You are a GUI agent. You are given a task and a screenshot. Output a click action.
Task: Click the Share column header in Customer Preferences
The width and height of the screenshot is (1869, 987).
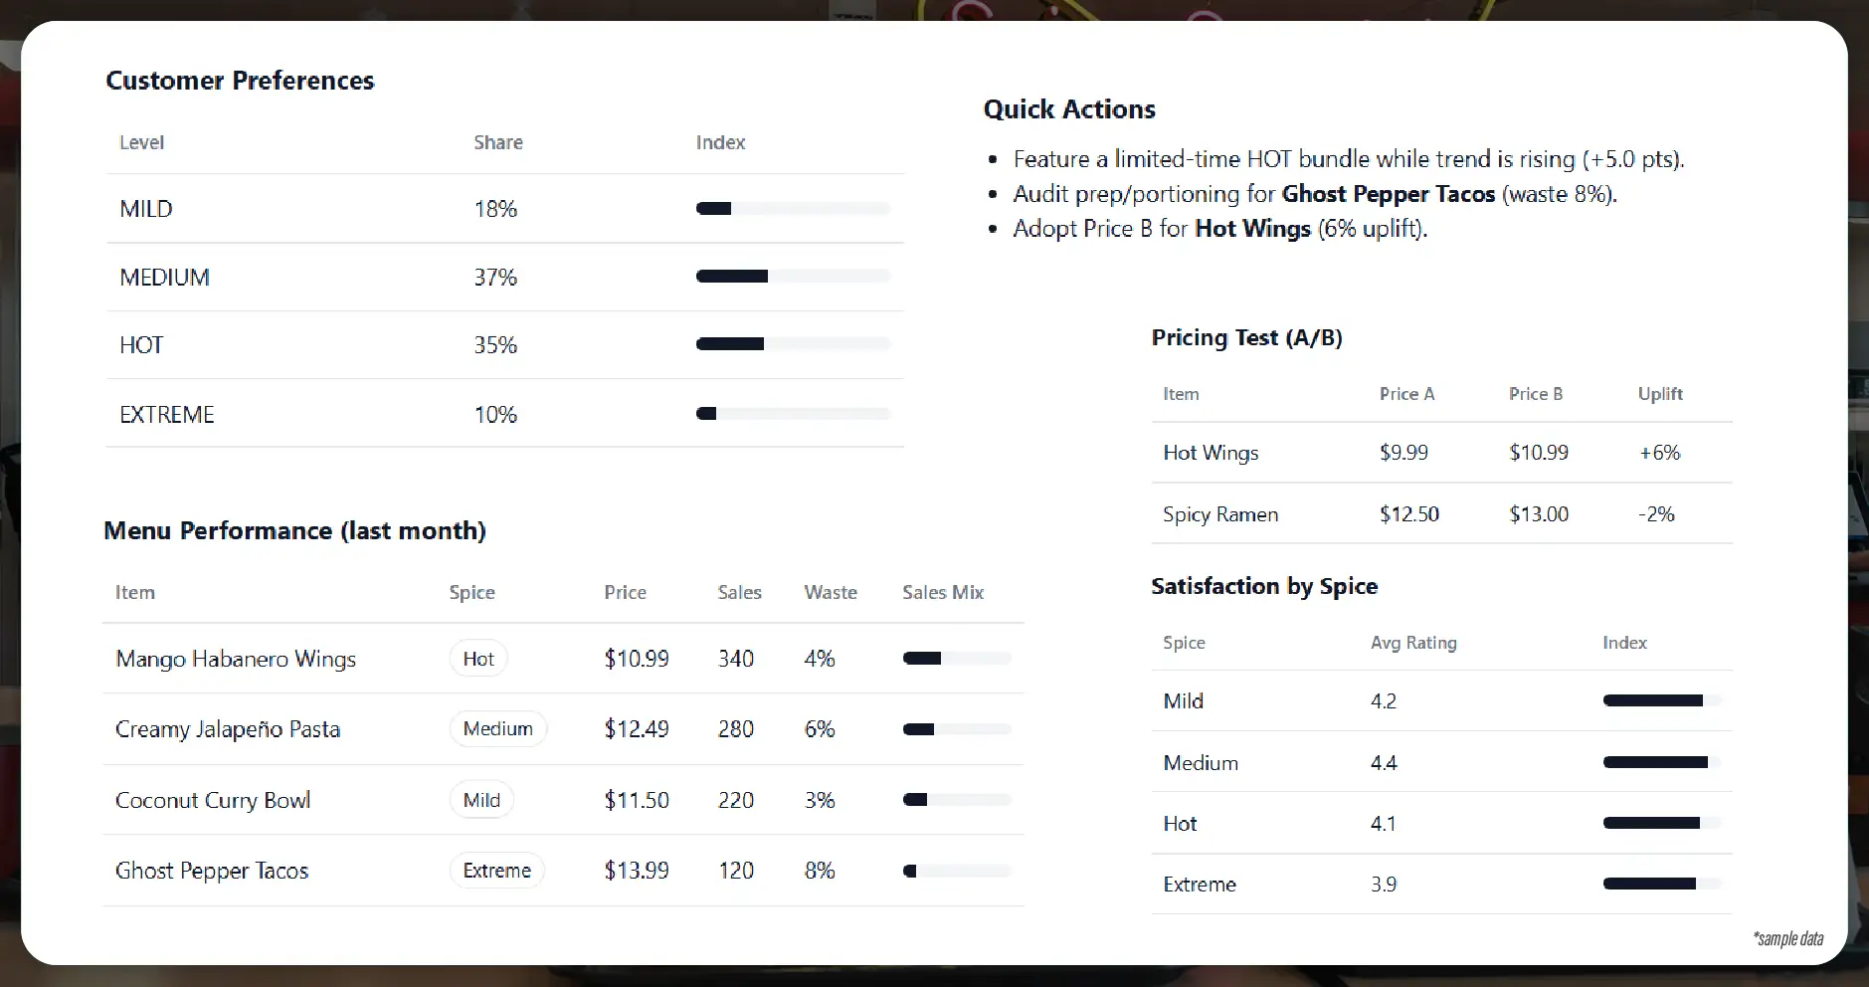498,142
